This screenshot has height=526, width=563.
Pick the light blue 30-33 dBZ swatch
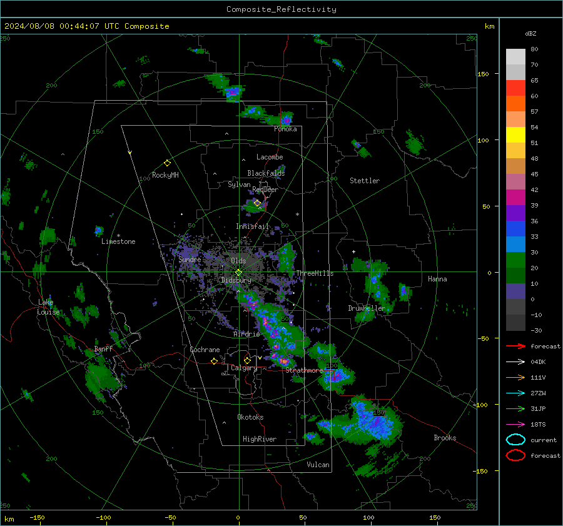click(515, 244)
